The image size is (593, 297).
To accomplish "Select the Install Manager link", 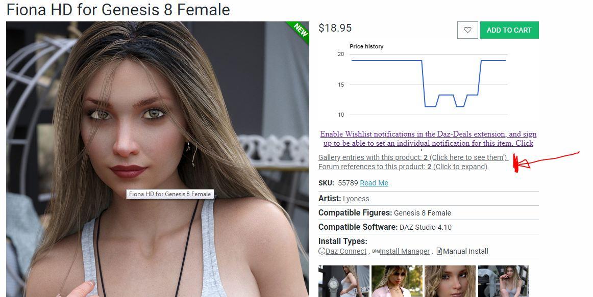I will tap(405, 251).
